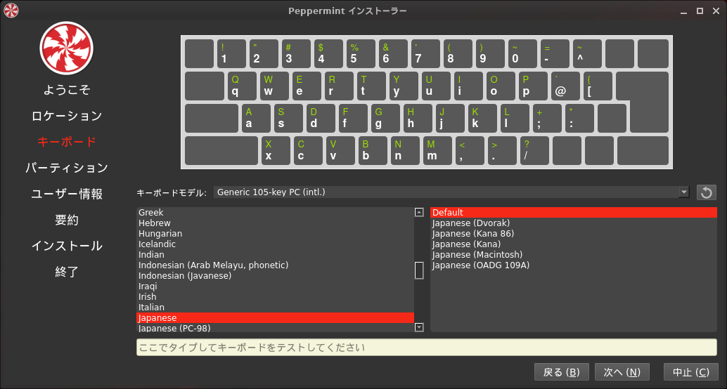Click the slash question mark key on preview

tap(534, 150)
